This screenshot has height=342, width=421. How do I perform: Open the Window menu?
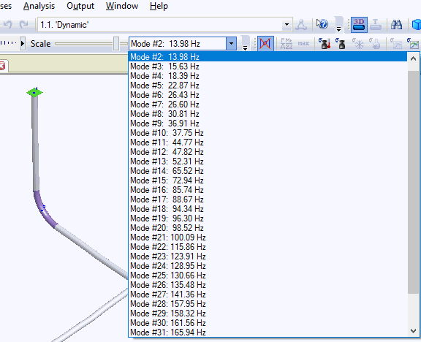click(122, 6)
